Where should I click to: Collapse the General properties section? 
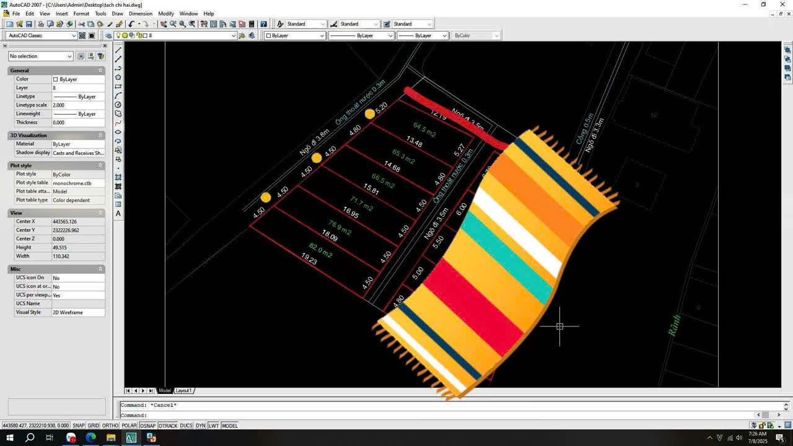coord(100,71)
